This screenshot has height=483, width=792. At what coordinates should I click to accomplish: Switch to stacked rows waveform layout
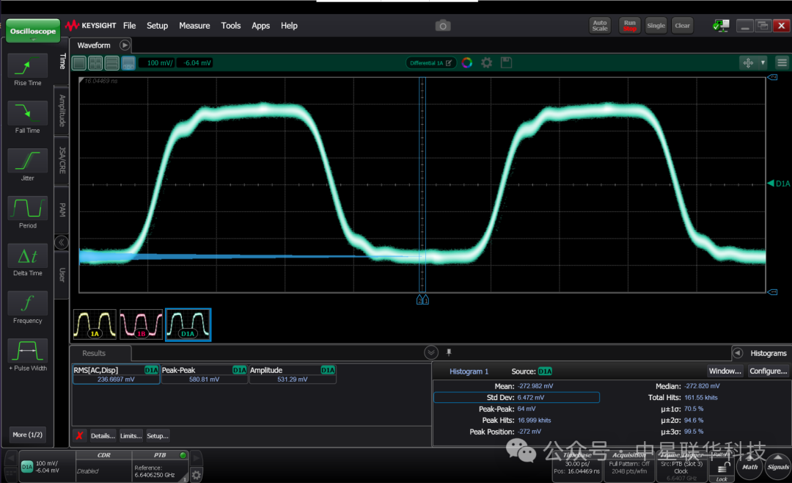(111, 62)
